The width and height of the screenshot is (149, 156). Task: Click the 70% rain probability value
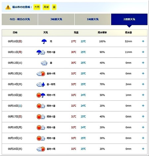[x=102, y=84]
